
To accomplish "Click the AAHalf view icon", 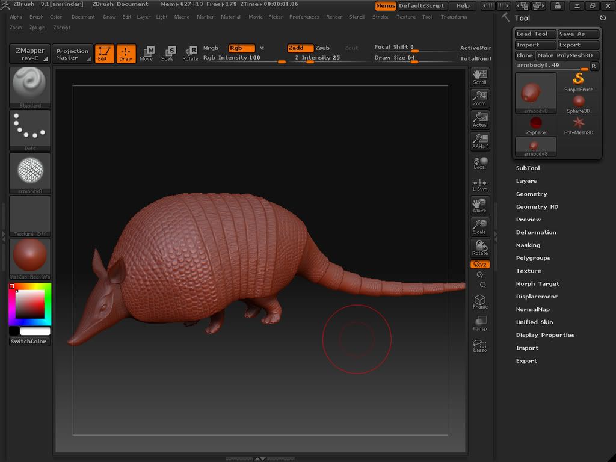I will pos(480,141).
